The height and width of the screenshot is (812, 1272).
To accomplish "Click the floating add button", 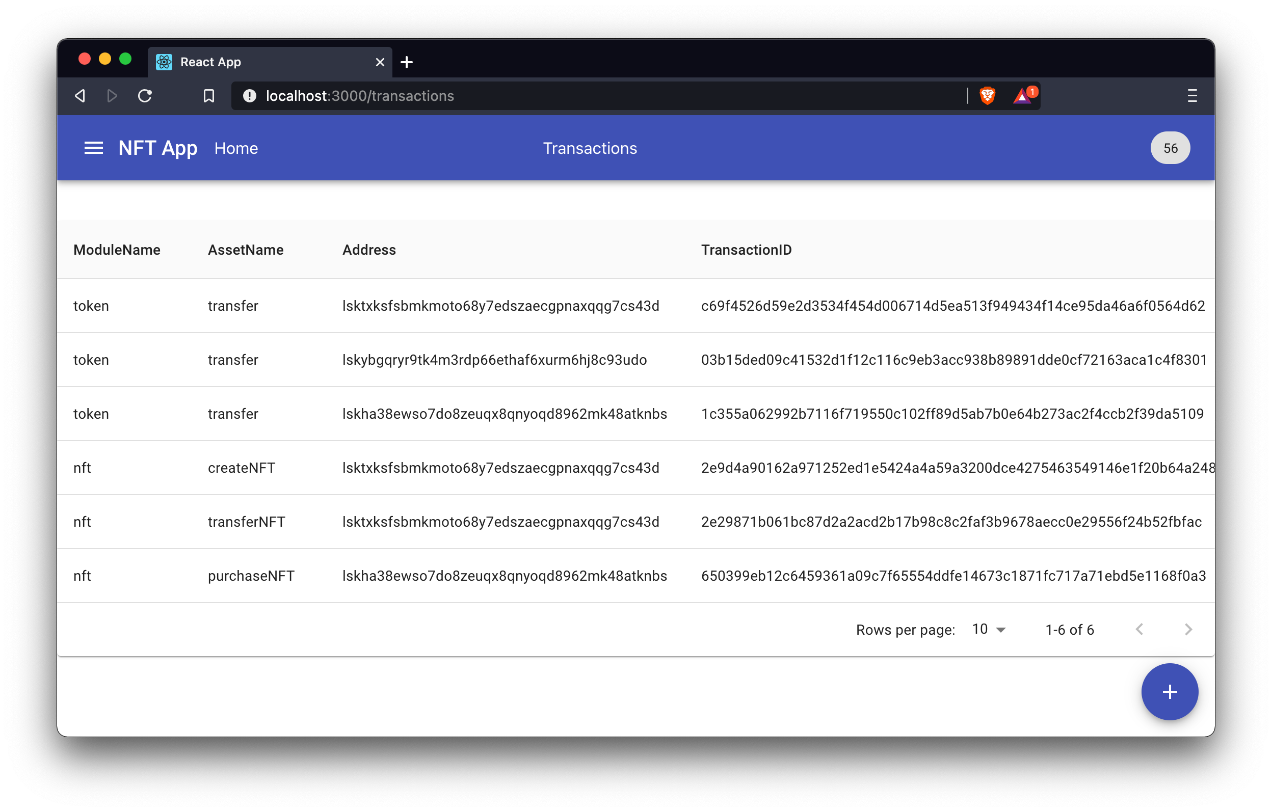I will tap(1170, 692).
